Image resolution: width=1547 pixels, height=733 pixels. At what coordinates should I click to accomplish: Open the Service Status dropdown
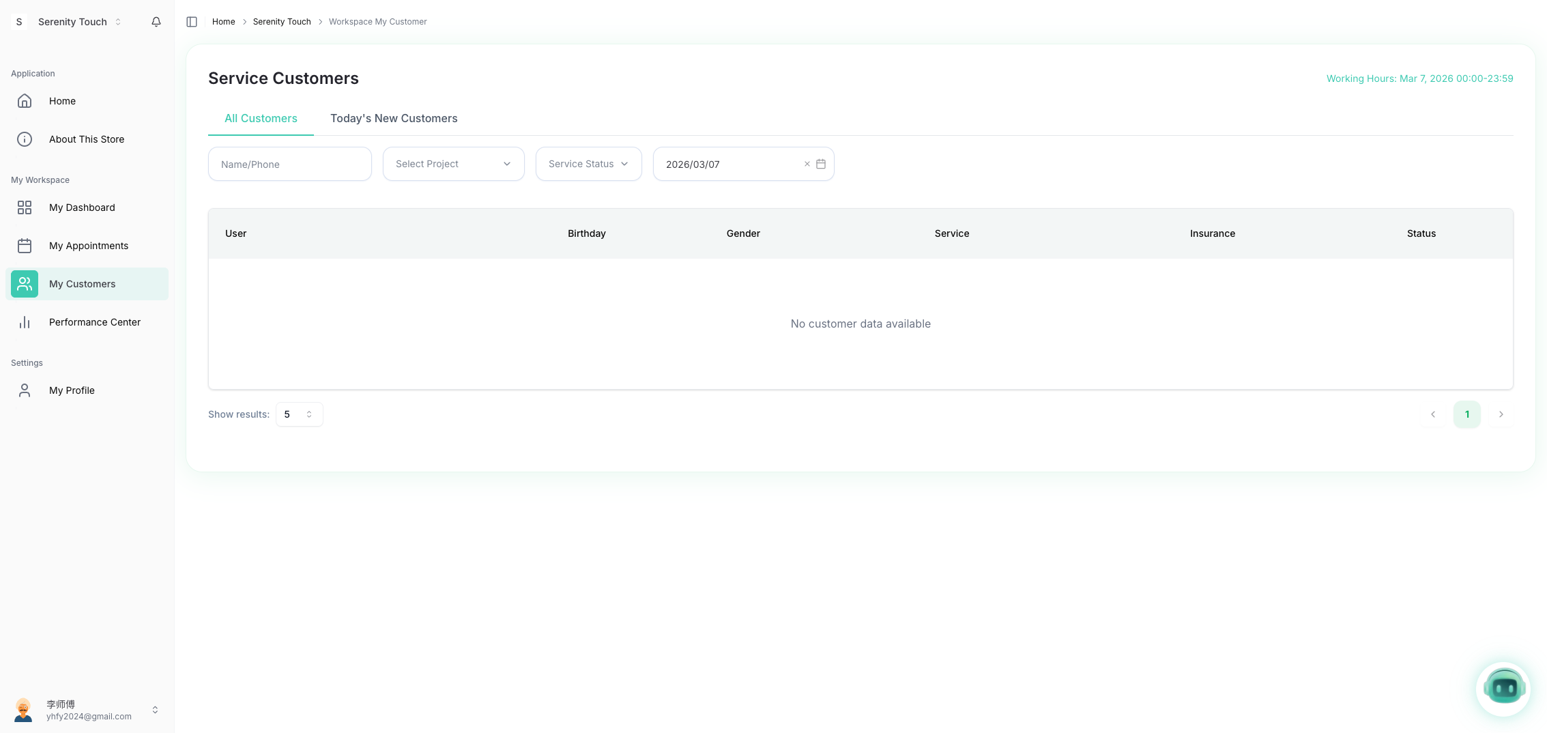click(x=588, y=164)
